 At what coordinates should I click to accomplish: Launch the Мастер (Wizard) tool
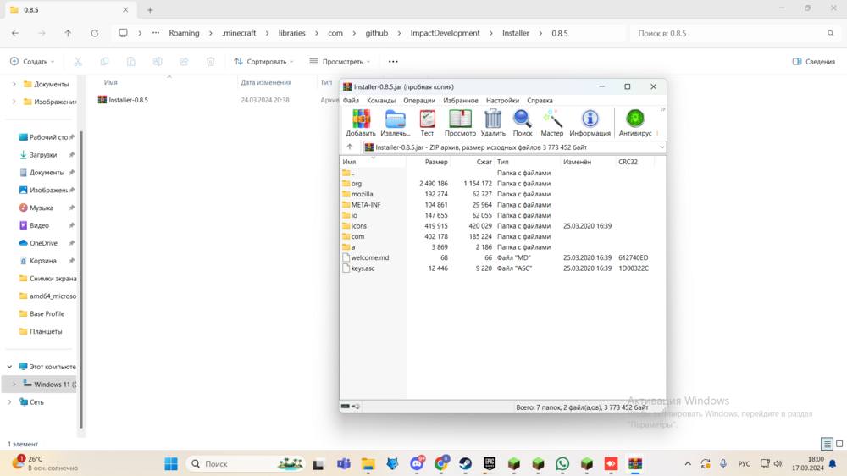click(x=552, y=123)
